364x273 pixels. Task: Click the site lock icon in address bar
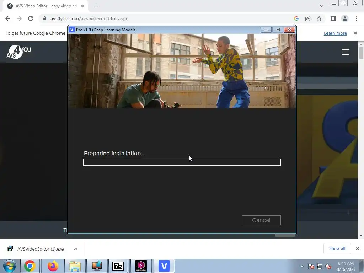point(45,18)
